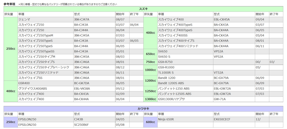The height and width of the screenshot is (129, 287).
Task: Select Bandit 1200S ABS model name
Action: [171, 83]
